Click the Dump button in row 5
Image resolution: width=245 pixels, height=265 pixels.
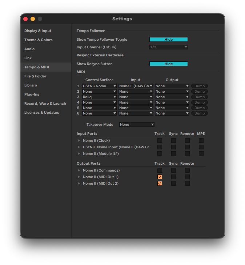[199, 108]
